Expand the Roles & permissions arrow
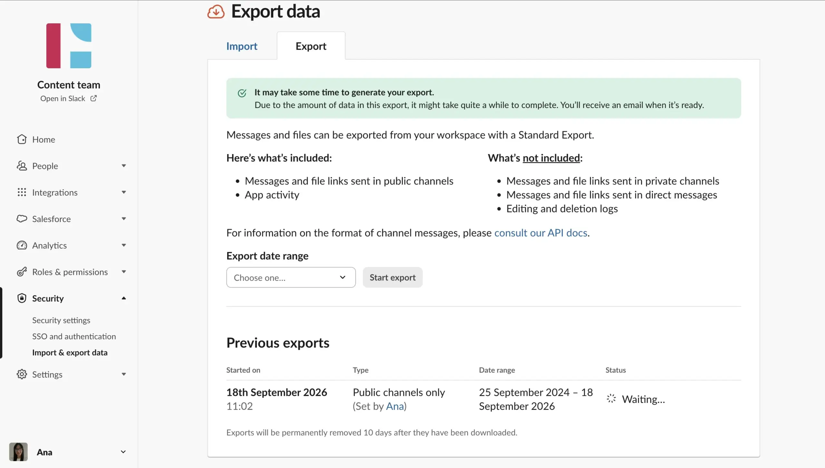825x468 pixels. pyautogui.click(x=124, y=272)
